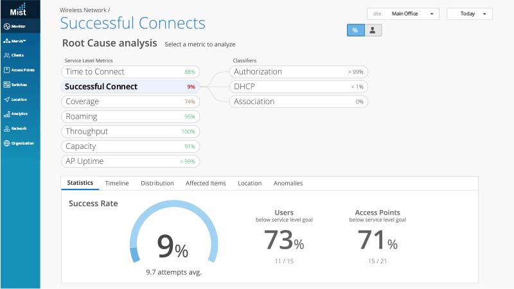
Task: Open the Today time range dropdown
Action: 469,13
